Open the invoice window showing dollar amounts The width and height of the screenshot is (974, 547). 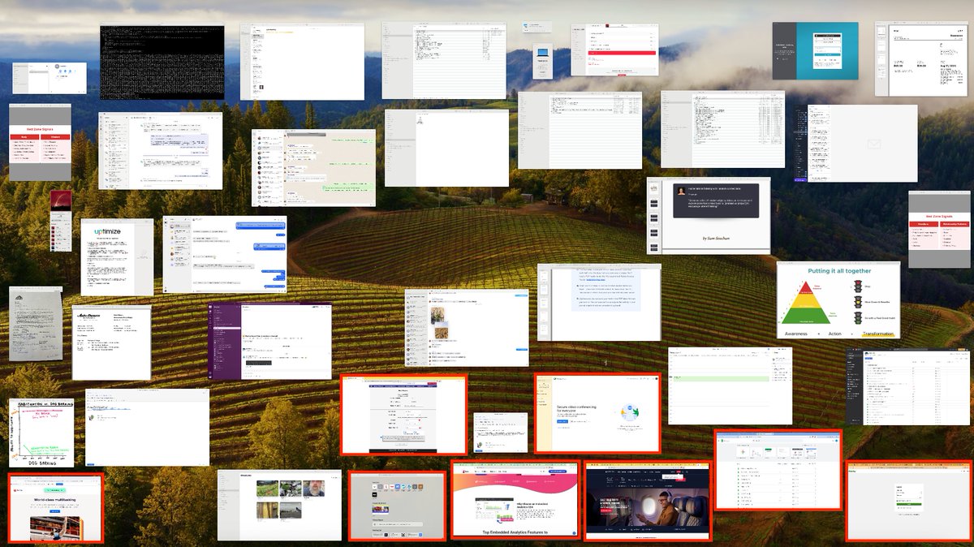tap(922, 60)
